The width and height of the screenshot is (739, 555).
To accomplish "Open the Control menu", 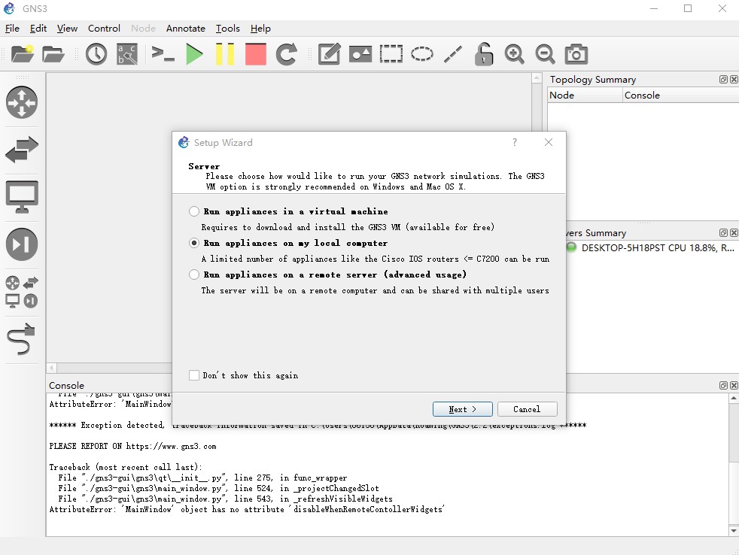I will 104,29.
